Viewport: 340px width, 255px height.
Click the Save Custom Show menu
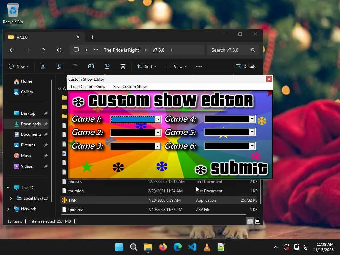click(130, 87)
